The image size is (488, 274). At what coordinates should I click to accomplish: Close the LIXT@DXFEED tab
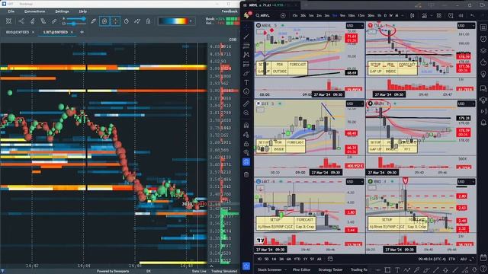point(72,32)
